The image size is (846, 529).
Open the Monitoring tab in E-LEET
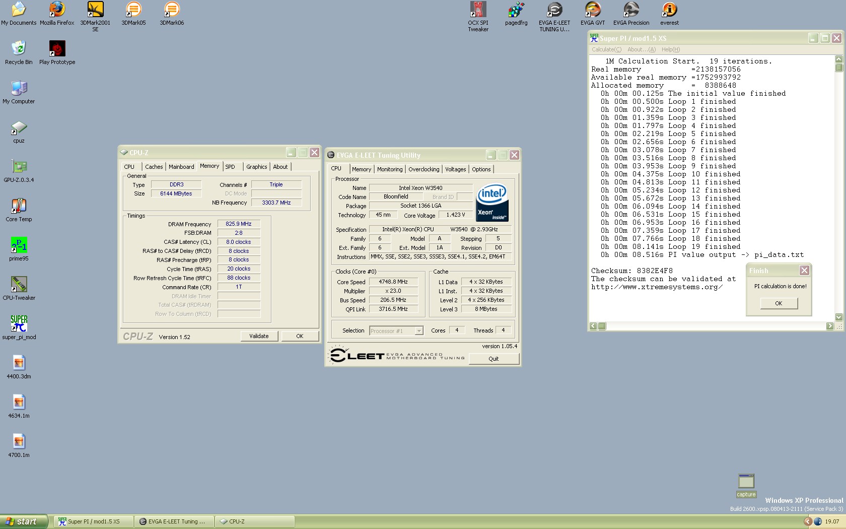point(390,169)
